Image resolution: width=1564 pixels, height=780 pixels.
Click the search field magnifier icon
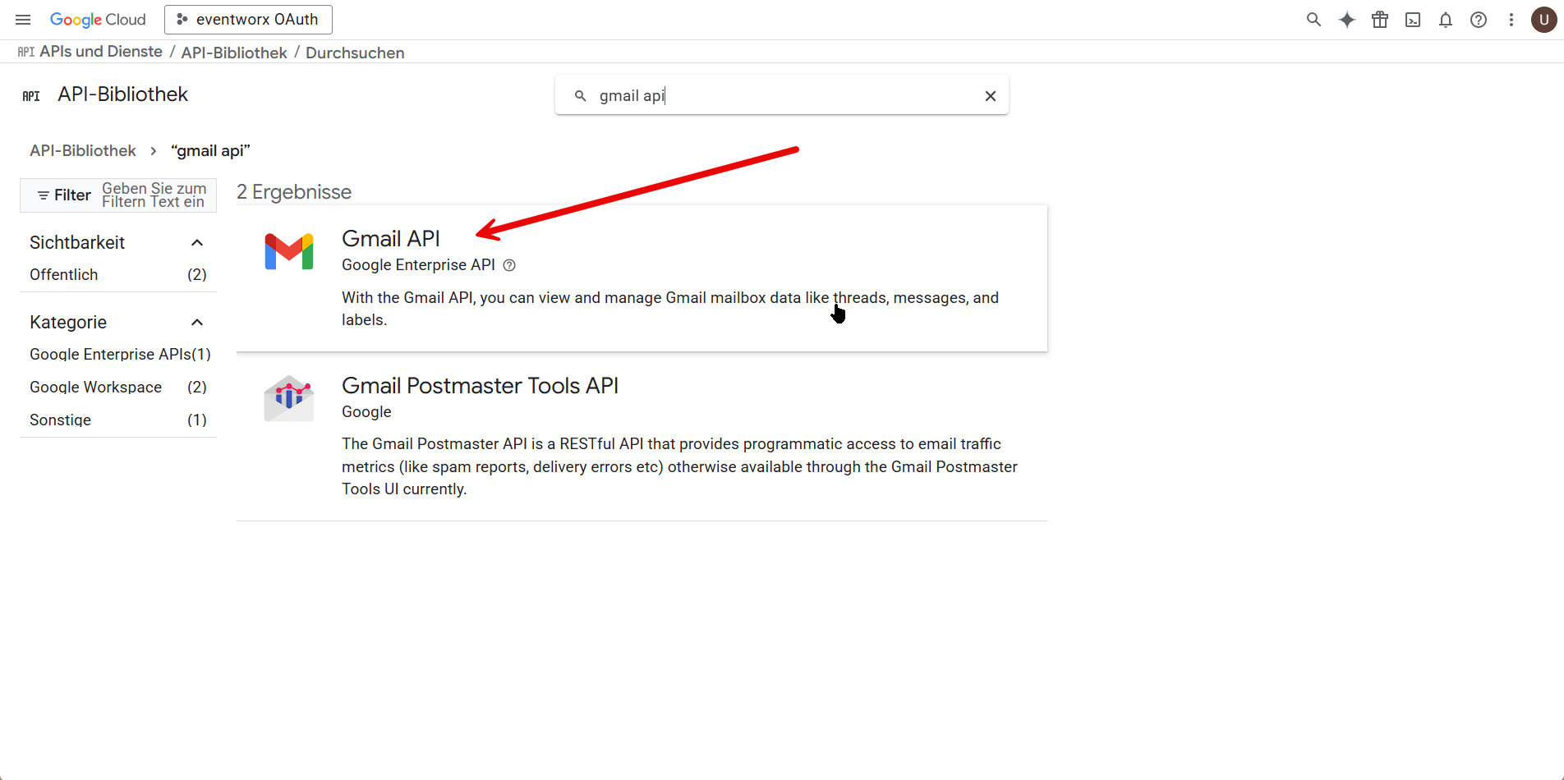(580, 96)
